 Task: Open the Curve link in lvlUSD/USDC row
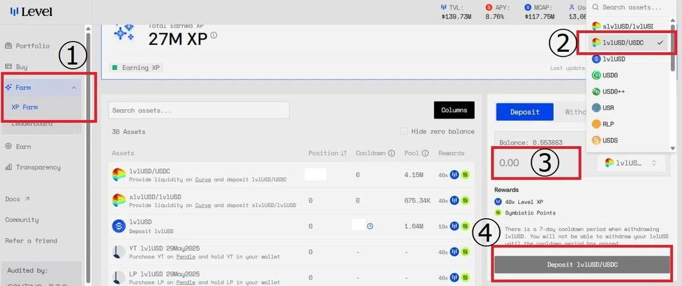pyautogui.click(x=202, y=180)
